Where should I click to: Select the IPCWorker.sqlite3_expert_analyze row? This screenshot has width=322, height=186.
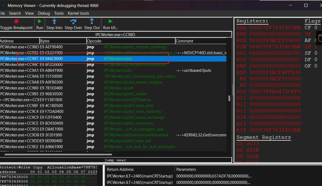click(113, 82)
